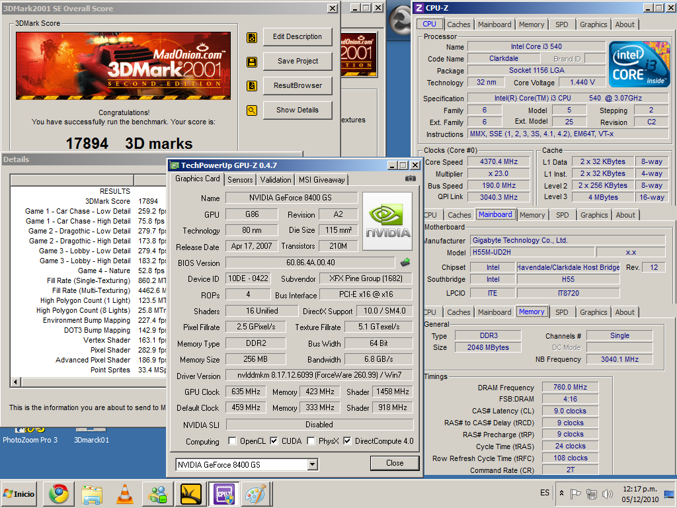The image size is (677, 508).
Task: Open Windows Live Messenger taskbar icon
Action: tap(157, 494)
